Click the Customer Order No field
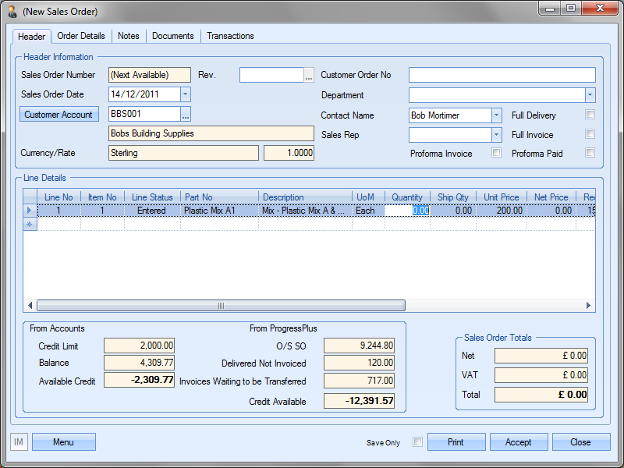 click(x=502, y=75)
